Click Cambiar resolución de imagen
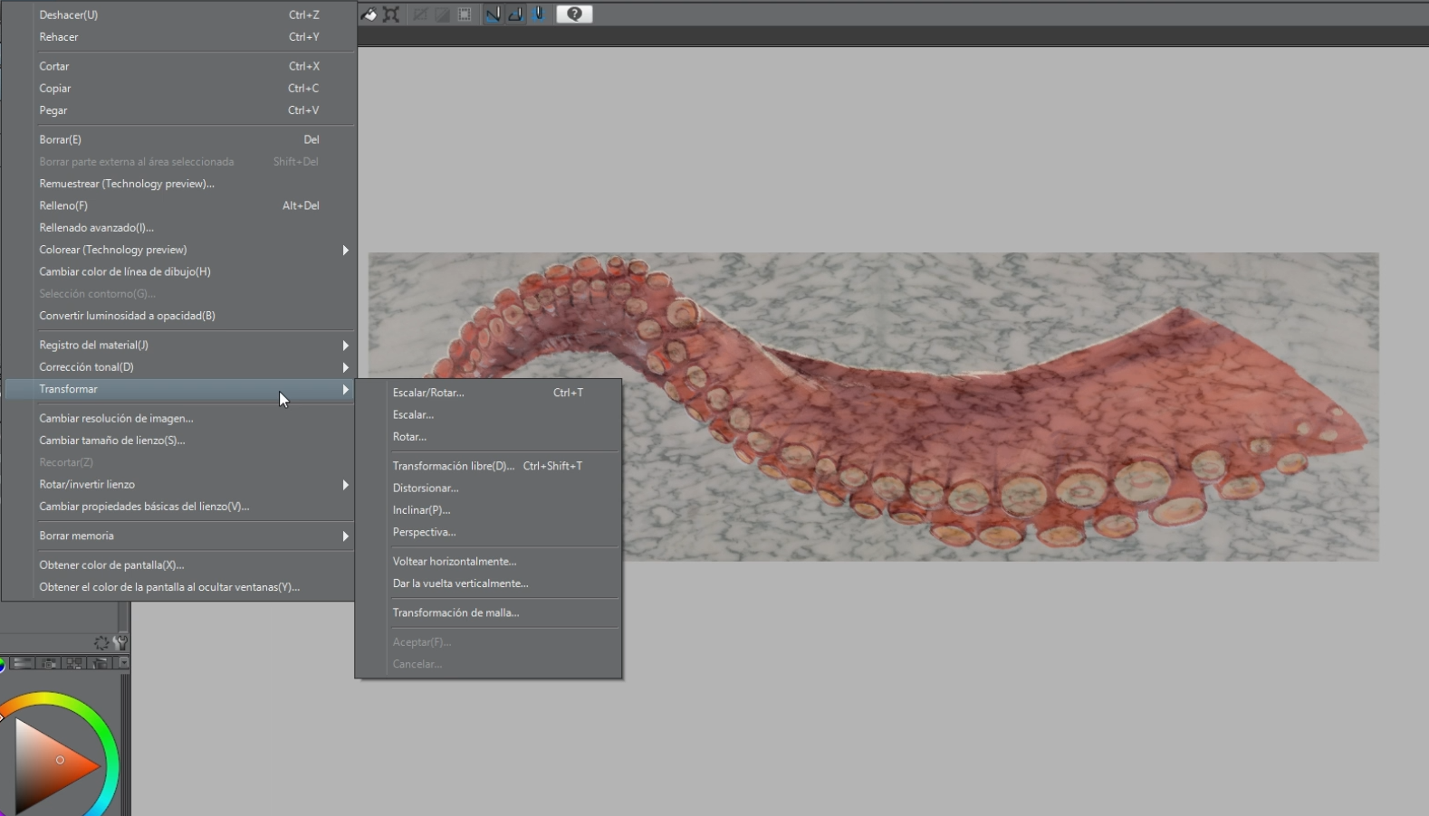Screen dimensions: 1429x816 pyautogui.click(x=116, y=419)
